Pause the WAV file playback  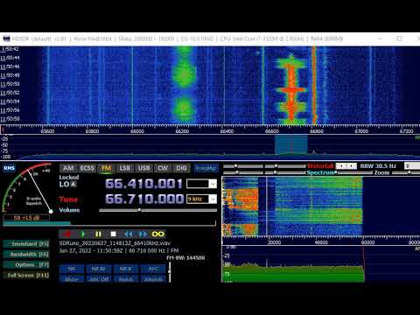coord(98,234)
